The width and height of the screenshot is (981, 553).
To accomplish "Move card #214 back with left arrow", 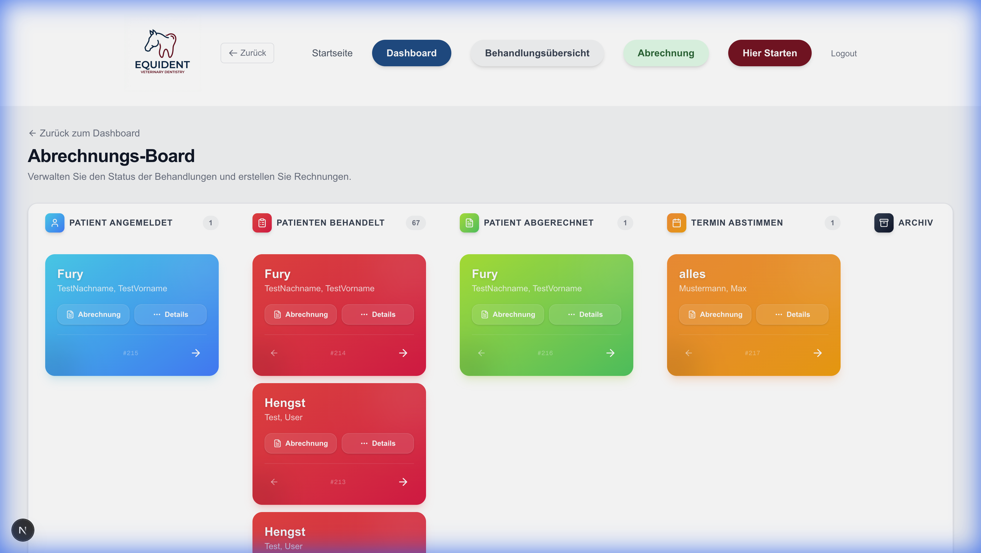I will (x=274, y=353).
